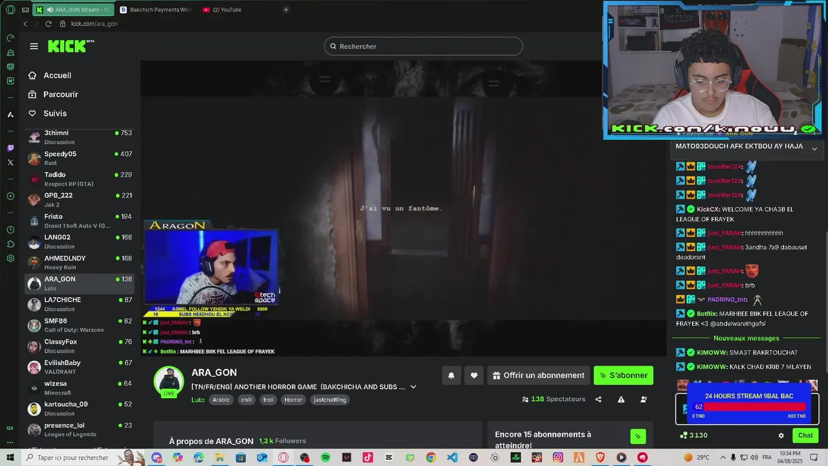Launch Visual Studio Code from taskbar
The width and height of the screenshot is (828, 466).
[x=452, y=458]
